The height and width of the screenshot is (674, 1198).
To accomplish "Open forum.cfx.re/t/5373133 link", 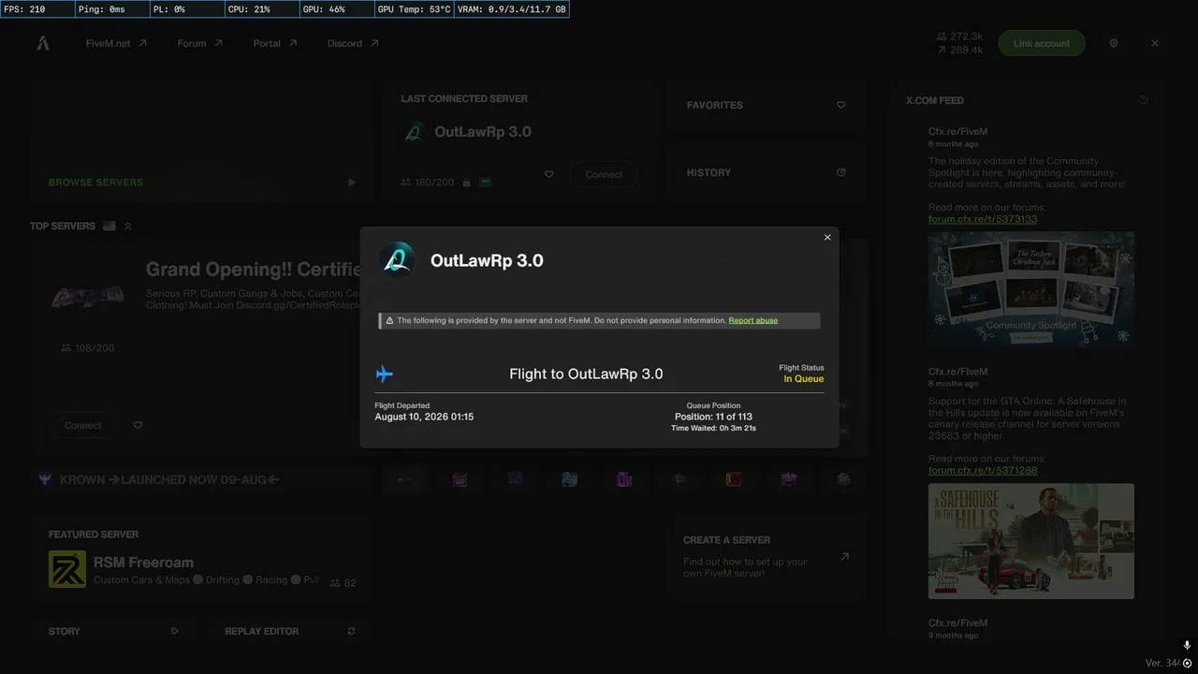I will coord(983,219).
